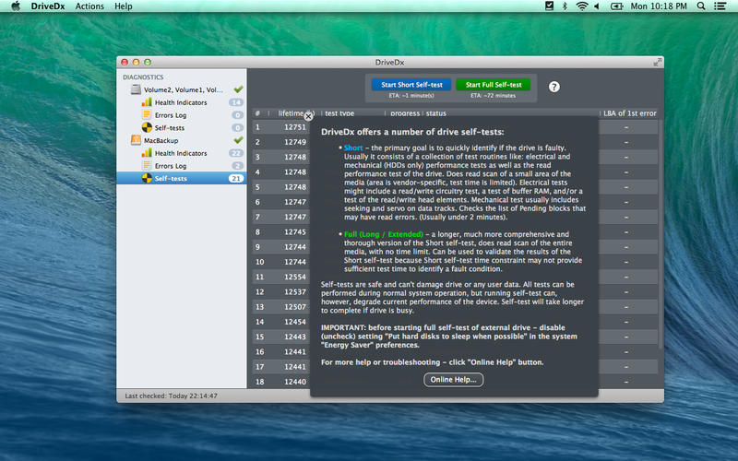Click the self-tests table vertical scrollbar
Image resolution: width=738 pixels, height=461 pixels.
661,235
